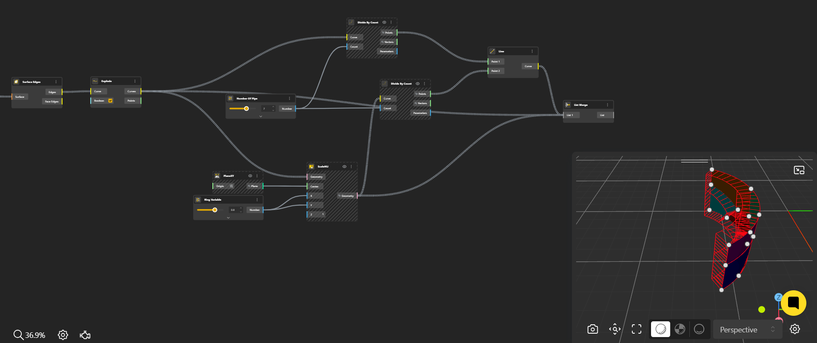The image size is (817, 343).
Task: Expand the Ring Variable node chevron
Action: (228, 218)
